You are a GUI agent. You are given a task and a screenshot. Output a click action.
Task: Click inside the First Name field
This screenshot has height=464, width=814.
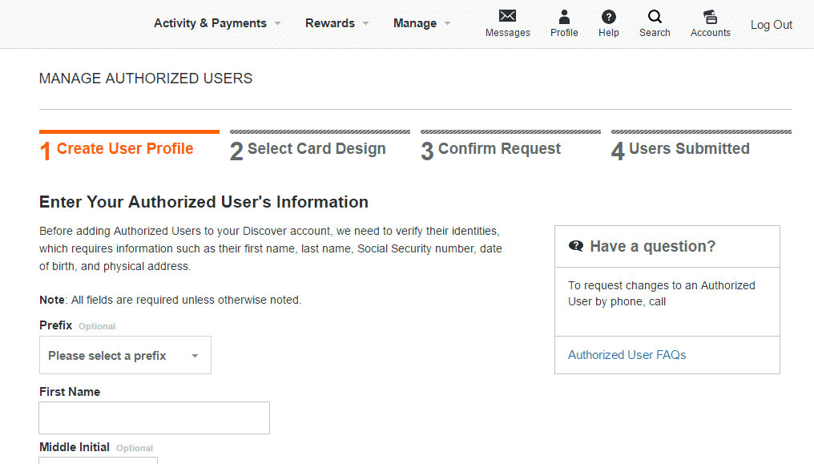pyautogui.click(x=154, y=418)
